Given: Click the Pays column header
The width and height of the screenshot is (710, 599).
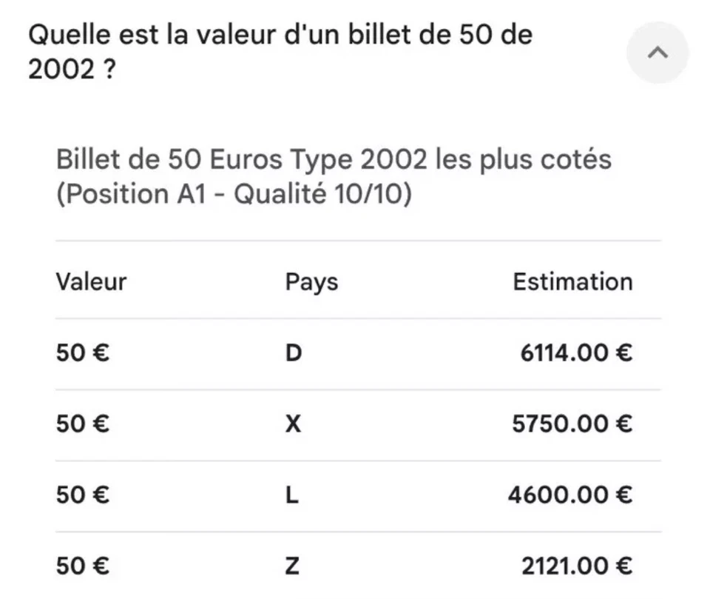Looking at the screenshot, I should pyautogui.click(x=311, y=281).
